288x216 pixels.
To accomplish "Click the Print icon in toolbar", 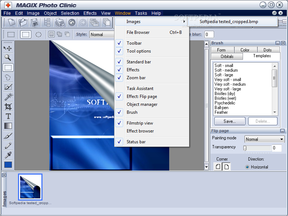I will tap(60, 23).
